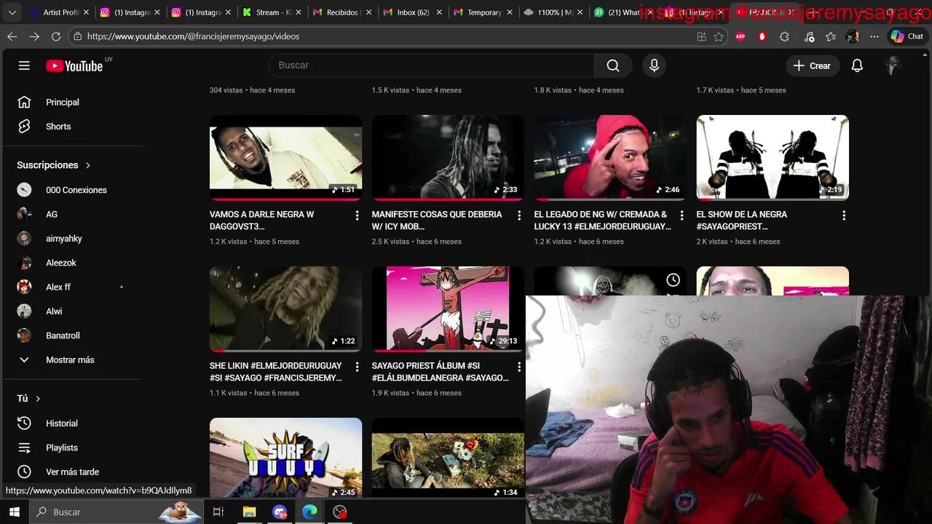
Task: Switch to the Inbox (62) tab
Action: pyautogui.click(x=412, y=12)
